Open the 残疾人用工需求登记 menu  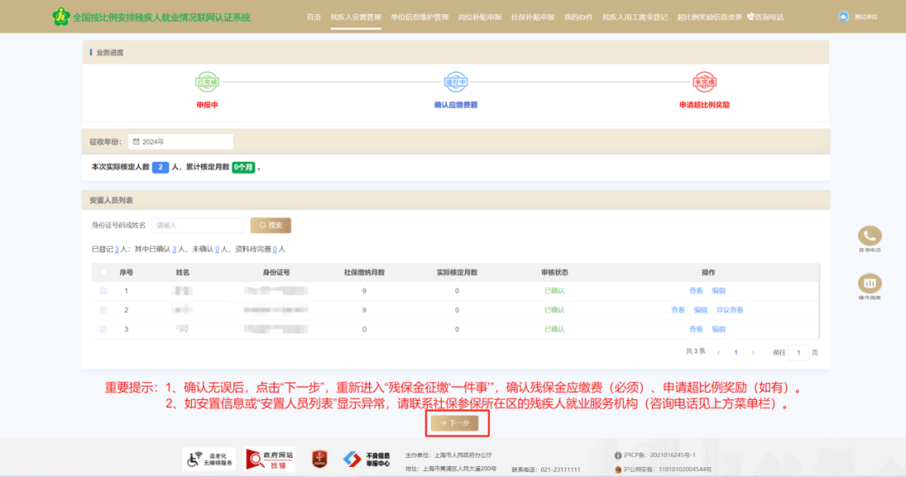[x=635, y=18]
